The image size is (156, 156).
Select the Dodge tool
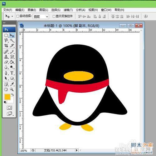[x=12, y=67]
